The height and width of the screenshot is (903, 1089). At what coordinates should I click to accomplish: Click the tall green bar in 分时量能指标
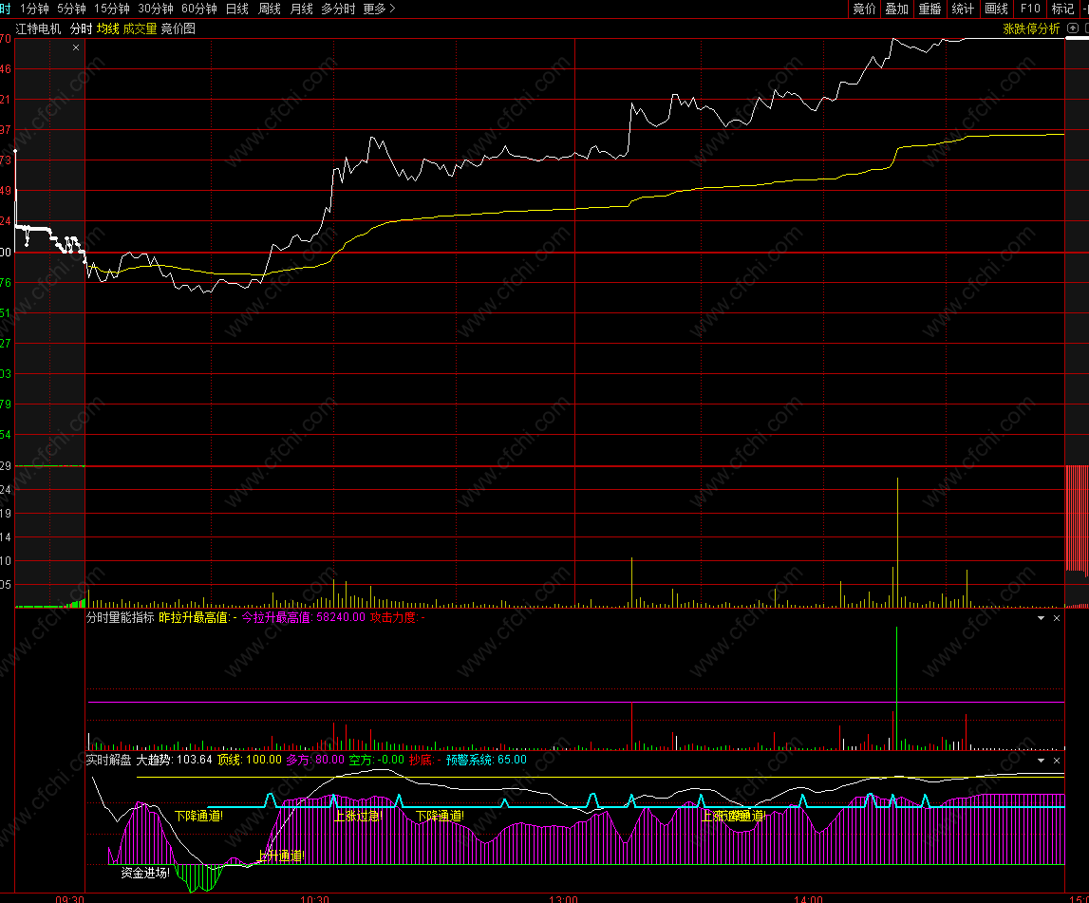pyautogui.click(x=896, y=687)
